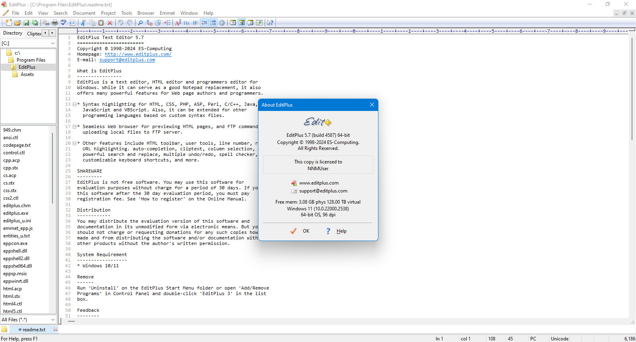Image resolution: width=636 pixels, height=342 pixels.
Task: Toggle the Line Number toolbar button
Action: click(x=213, y=23)
